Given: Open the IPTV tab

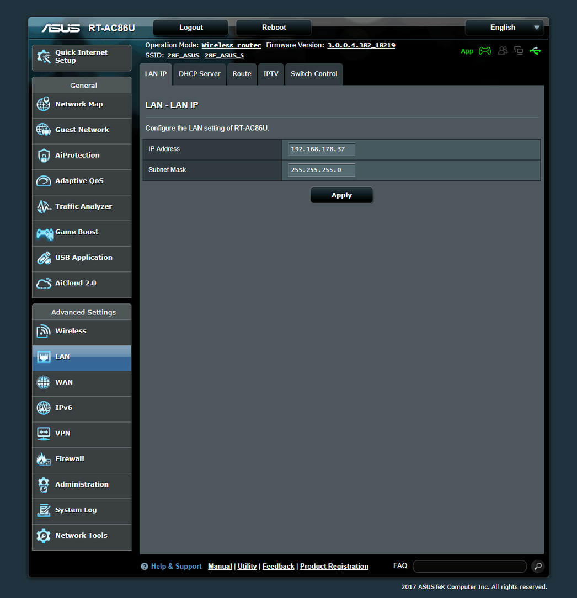Looking at the screenshot, I should coord(271,74).
